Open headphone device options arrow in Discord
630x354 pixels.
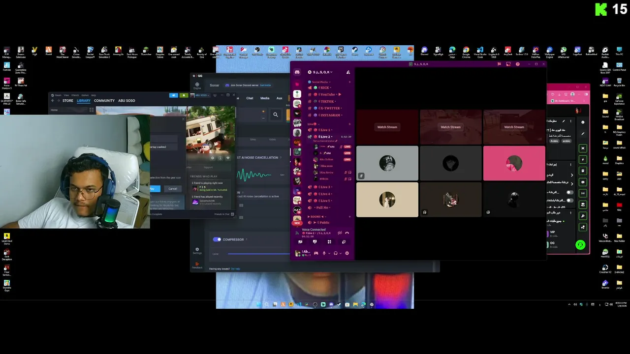pos(341,253)
